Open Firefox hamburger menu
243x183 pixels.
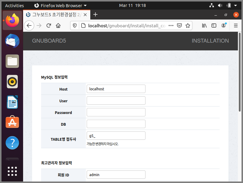pyautogui.click(x=236, y=25)
